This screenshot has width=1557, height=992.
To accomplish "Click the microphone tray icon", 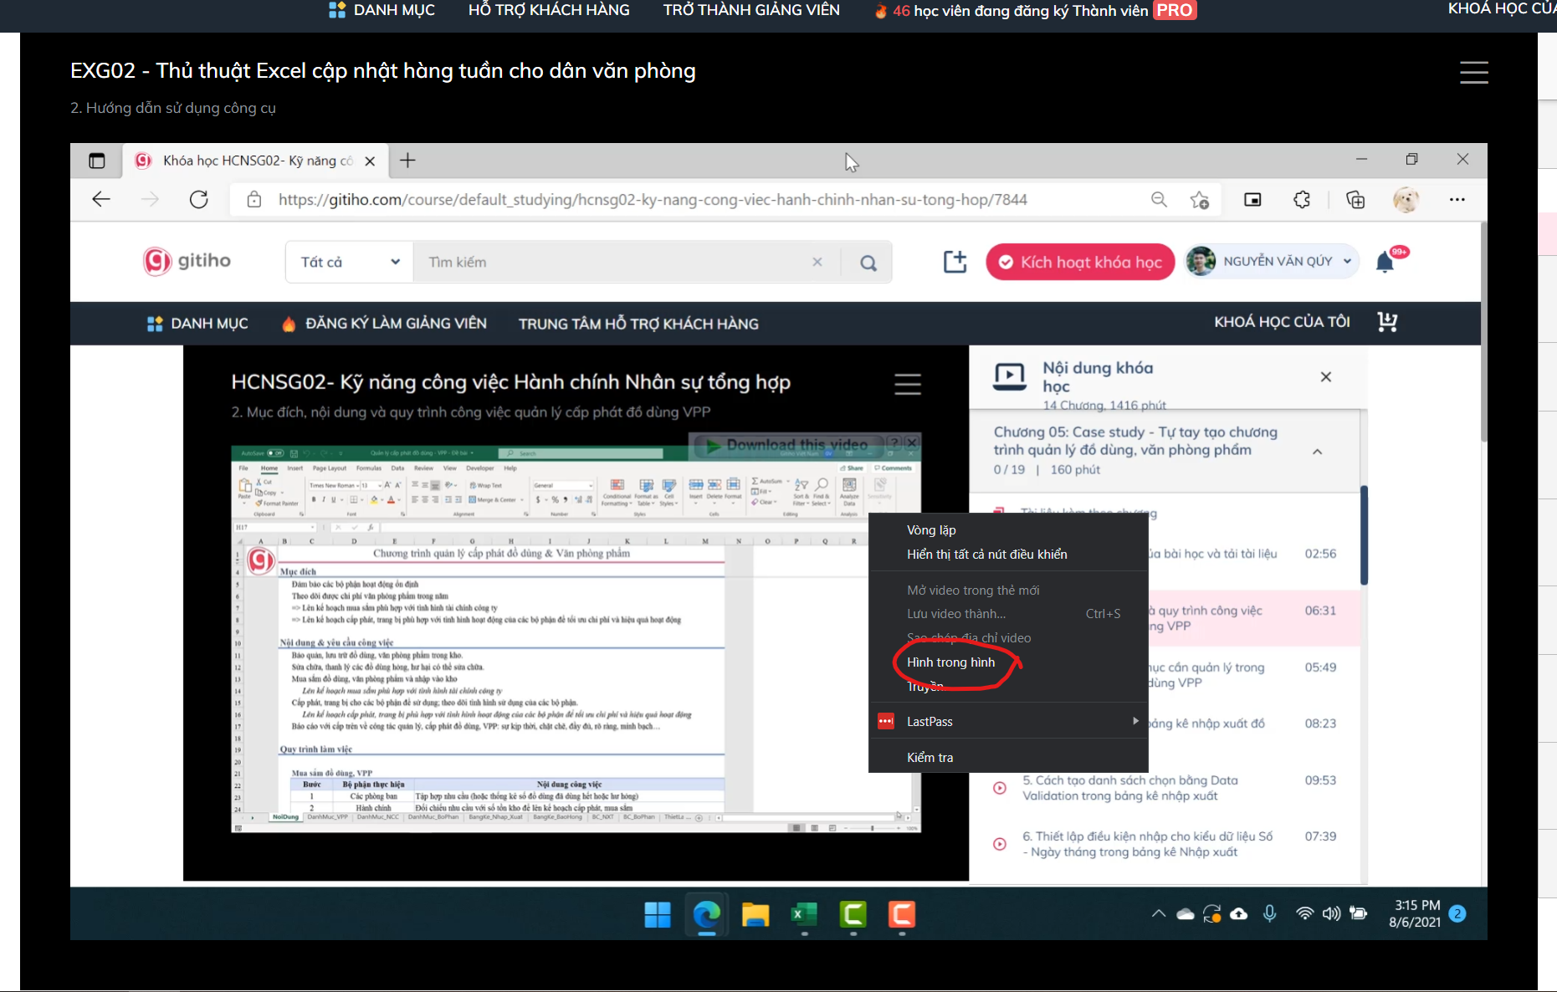I will tap(1269, 913).
